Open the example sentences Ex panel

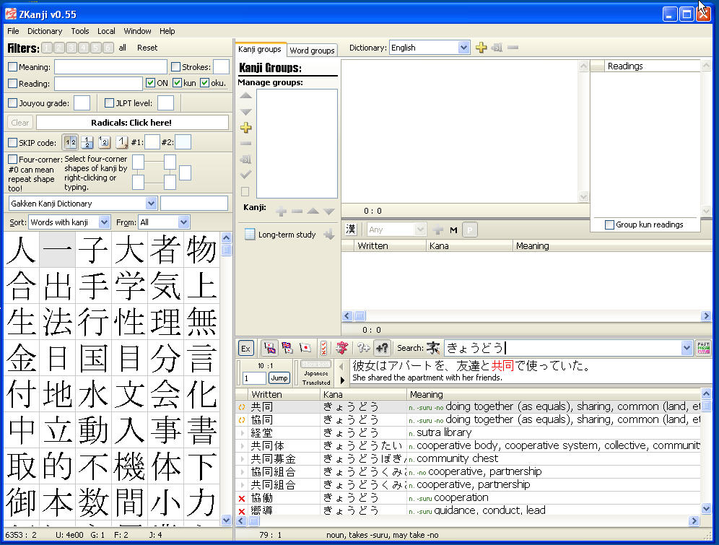[245, 347]
